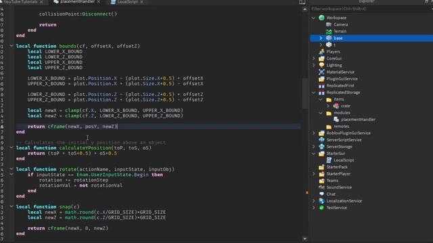The width and height of the screenshot is (433, 243).
Task: Click the Players service icon
Action: click(321, 51)
